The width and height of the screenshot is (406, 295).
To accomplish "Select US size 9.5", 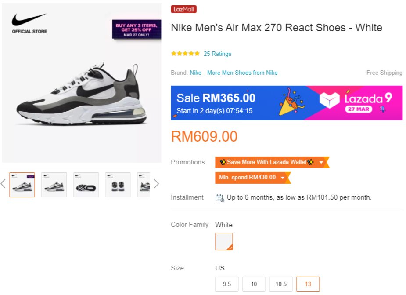I will [x=227, y=284].
